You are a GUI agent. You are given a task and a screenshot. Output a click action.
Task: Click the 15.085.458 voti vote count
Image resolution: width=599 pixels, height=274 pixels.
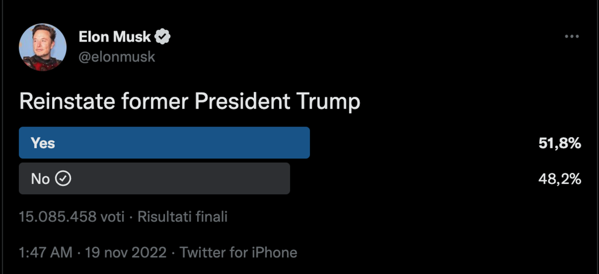pyautogui.click(x=72, y=217)
